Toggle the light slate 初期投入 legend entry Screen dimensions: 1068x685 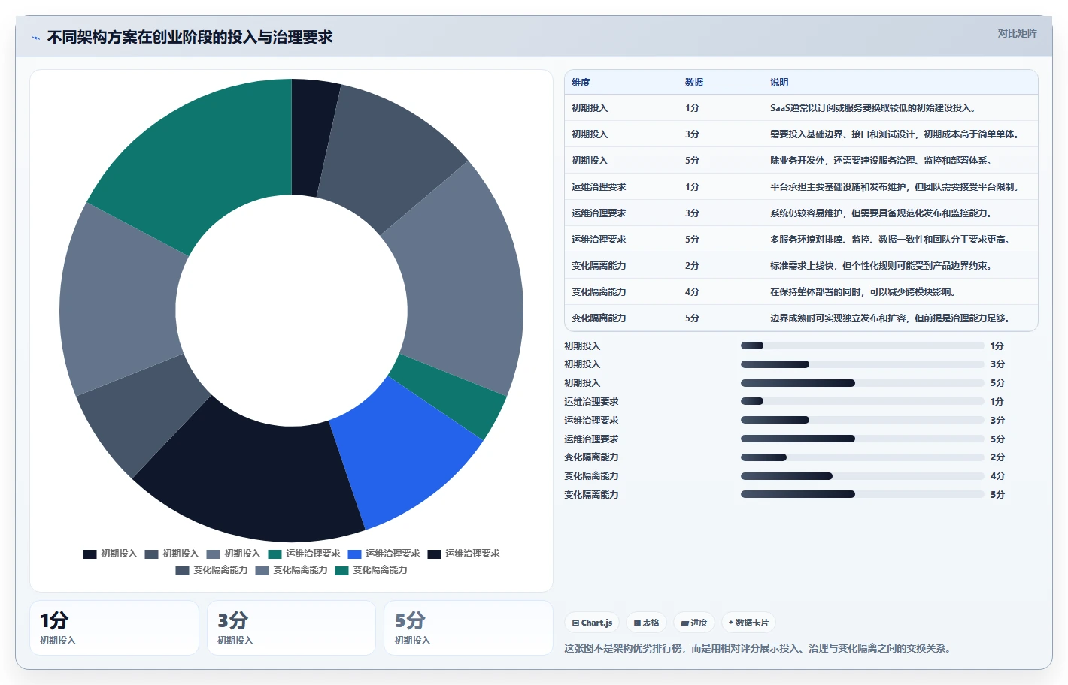(233, 554)
